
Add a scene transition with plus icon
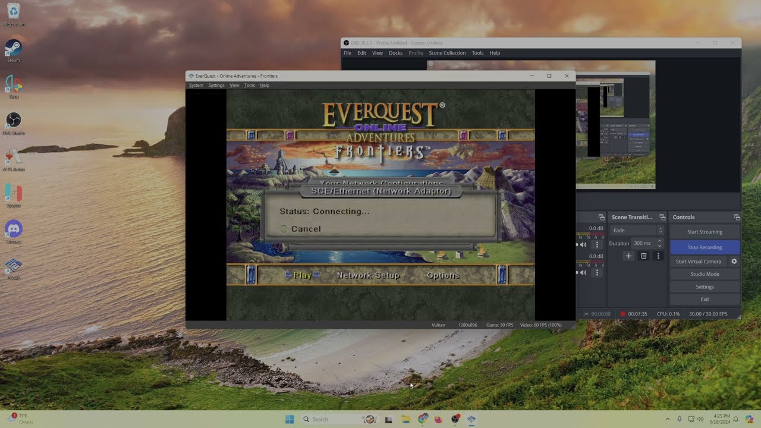point(628,256)
